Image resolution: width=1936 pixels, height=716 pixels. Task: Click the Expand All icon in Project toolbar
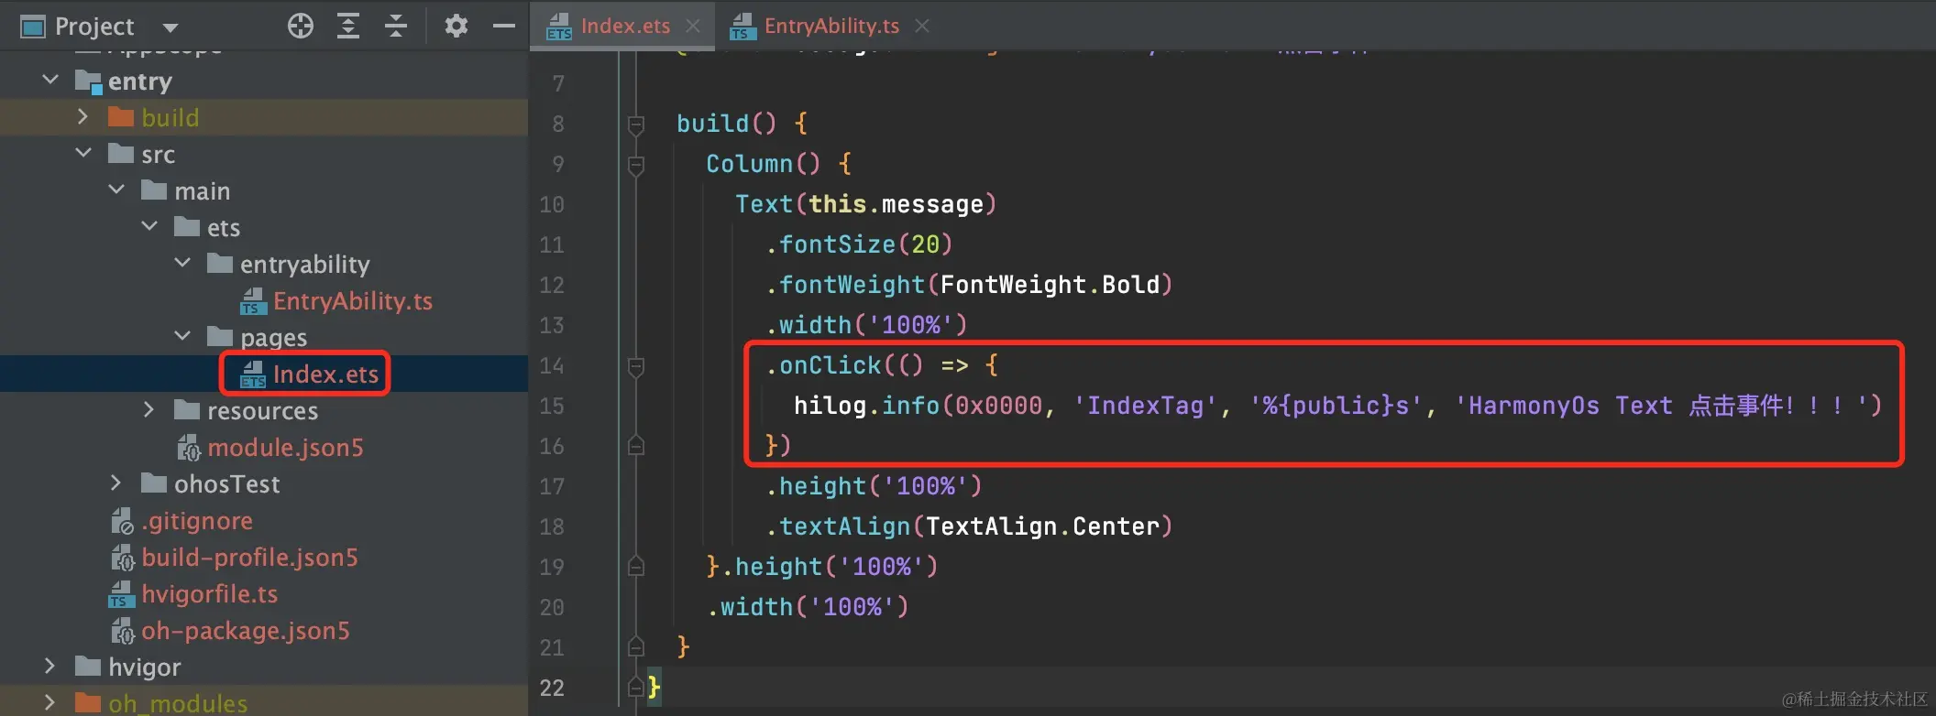(348, 26)
